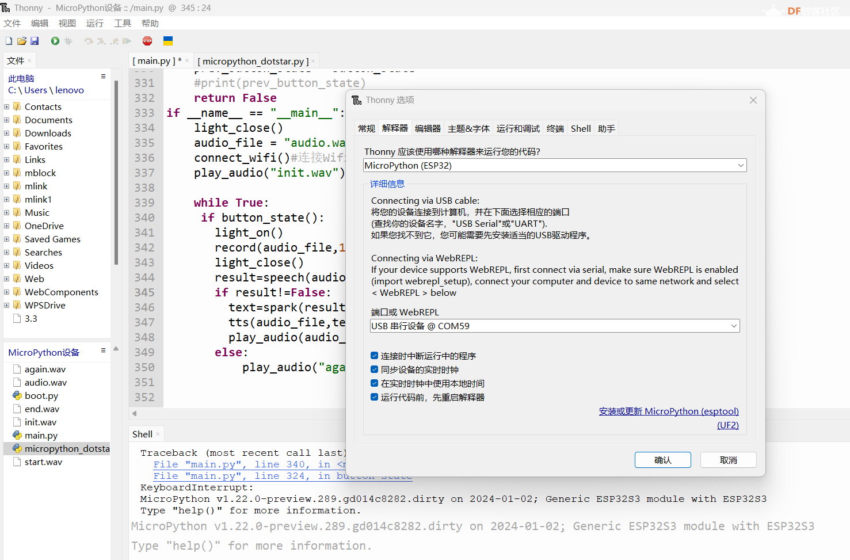Select end.wav in device files
Image resolution: width=850 pixels, height=560 pixels.
42,409
